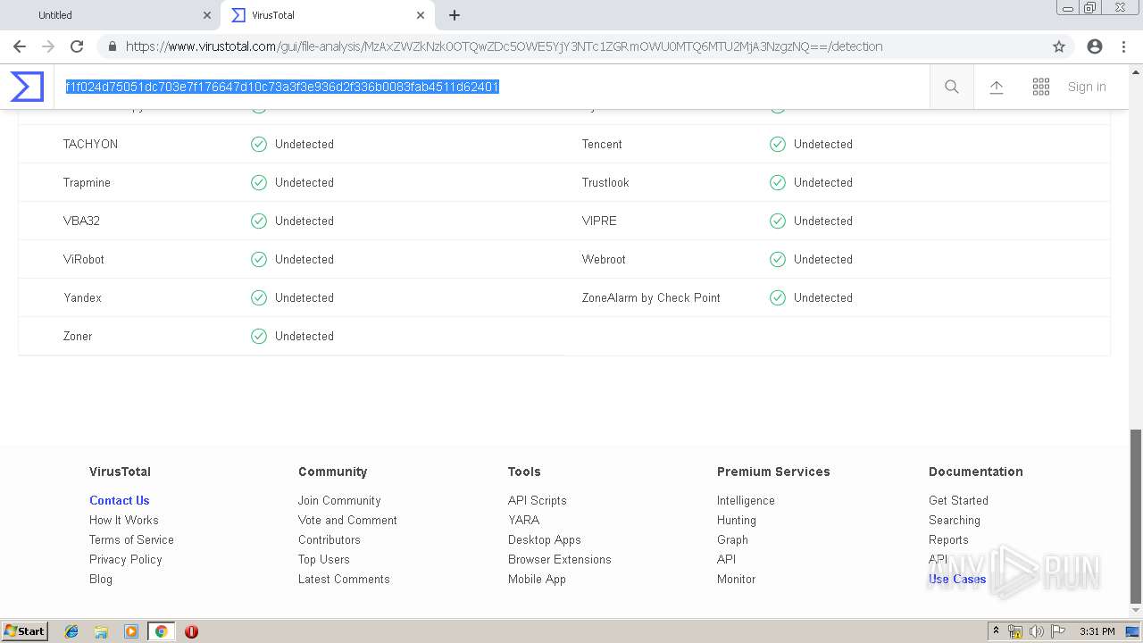Open the Monitor premium link
1143x643 pixels.
[736, 579]
